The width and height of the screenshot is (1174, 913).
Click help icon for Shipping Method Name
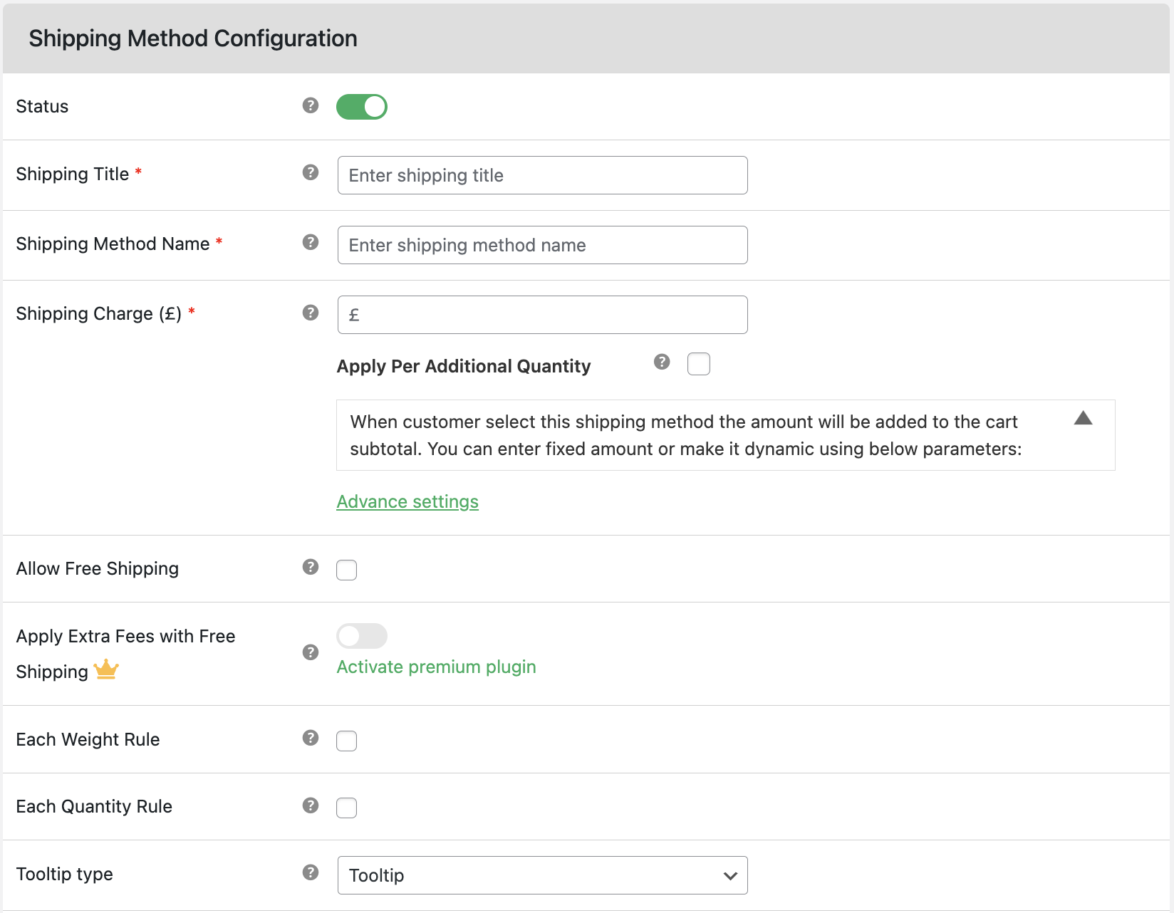(310, 242)
